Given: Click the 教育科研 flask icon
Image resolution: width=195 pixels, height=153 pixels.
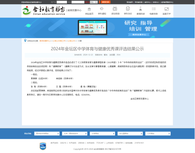Looking at the screenshot, I should coord(141,8).
